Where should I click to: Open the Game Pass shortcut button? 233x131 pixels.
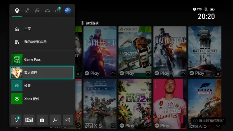click(x=29, y=120)
